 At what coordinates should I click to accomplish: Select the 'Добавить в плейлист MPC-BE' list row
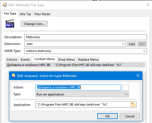tap(75, 65)
